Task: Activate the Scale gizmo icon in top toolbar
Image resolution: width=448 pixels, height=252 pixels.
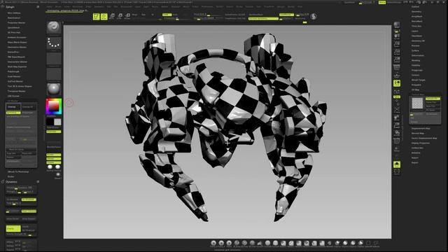Action: [120, 16]
